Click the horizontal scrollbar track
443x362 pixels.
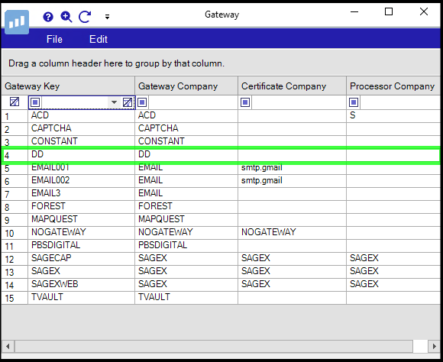coord(214,346)
